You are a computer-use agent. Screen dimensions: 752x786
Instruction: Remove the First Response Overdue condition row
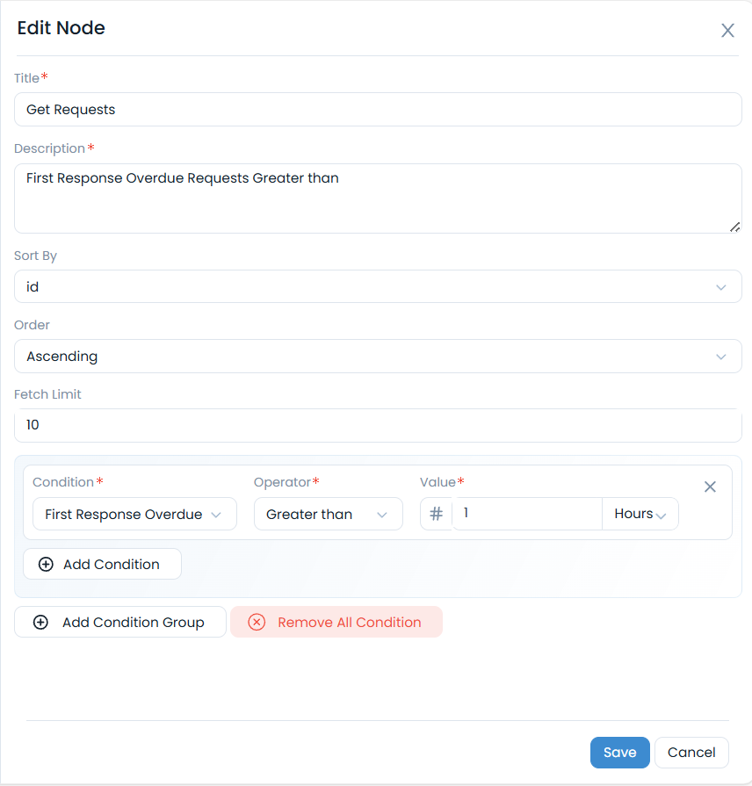point(711,487)
